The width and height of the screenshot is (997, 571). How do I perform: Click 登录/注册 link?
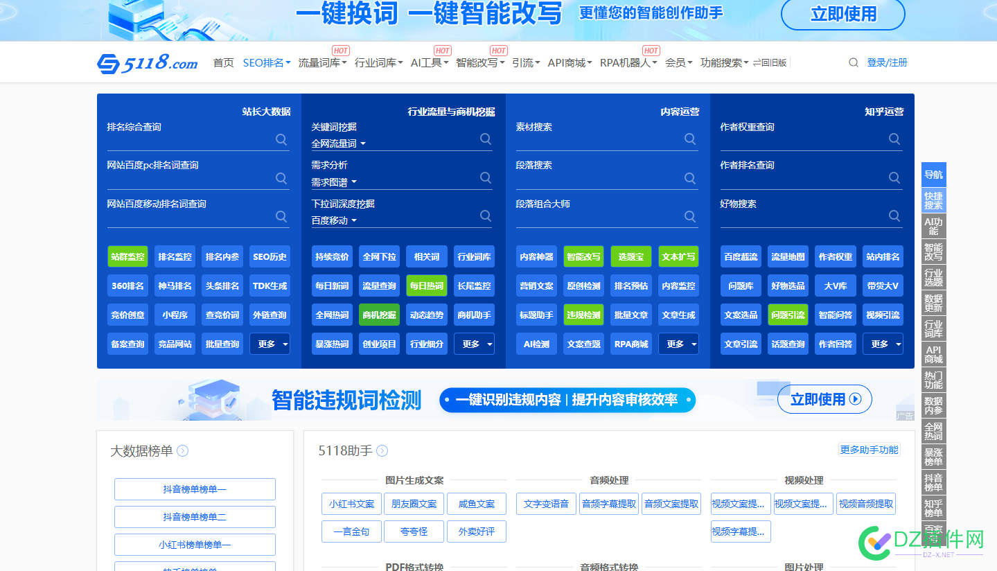point(887,62)
